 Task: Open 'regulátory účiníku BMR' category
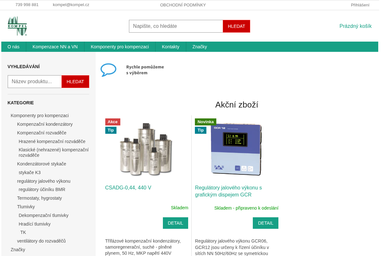[42, 189]
